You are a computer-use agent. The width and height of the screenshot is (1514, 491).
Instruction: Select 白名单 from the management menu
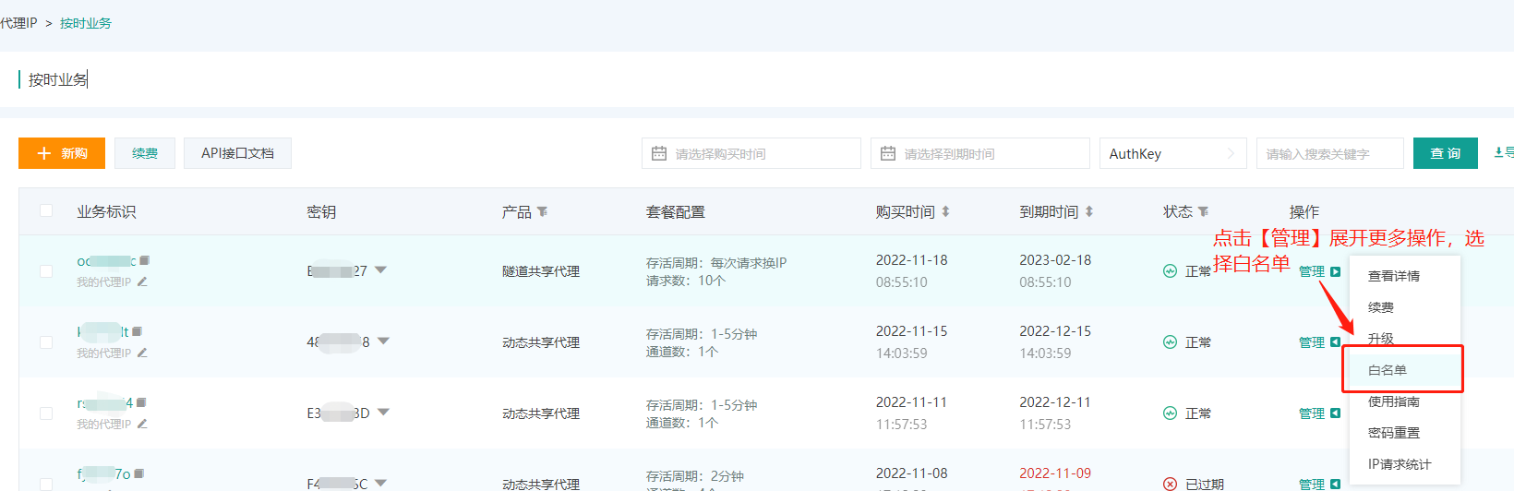1388,370
